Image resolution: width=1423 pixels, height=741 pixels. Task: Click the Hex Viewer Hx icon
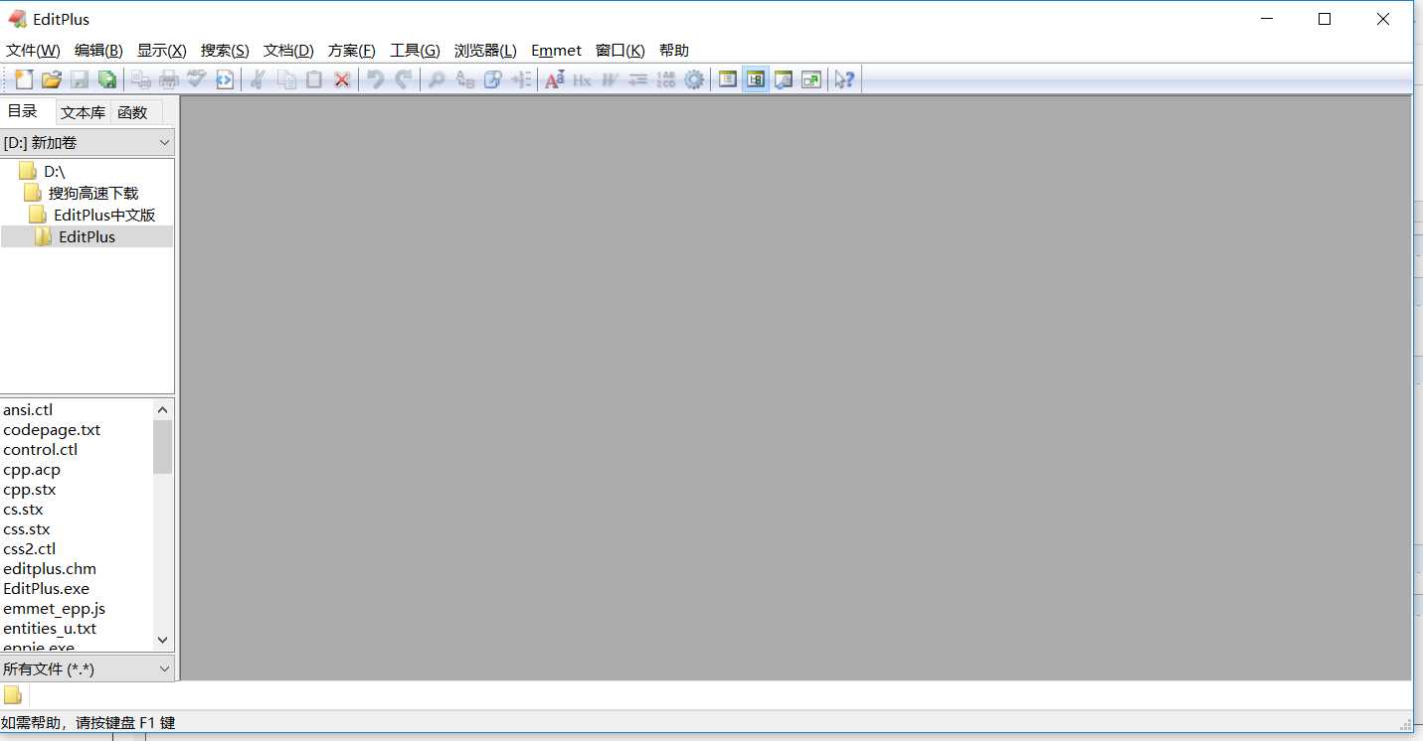(x=583, y=79)
